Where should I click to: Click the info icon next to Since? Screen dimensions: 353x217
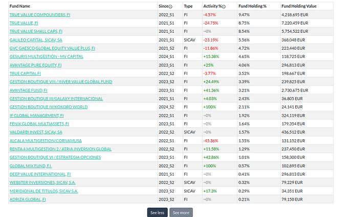[x=170, y=7]
